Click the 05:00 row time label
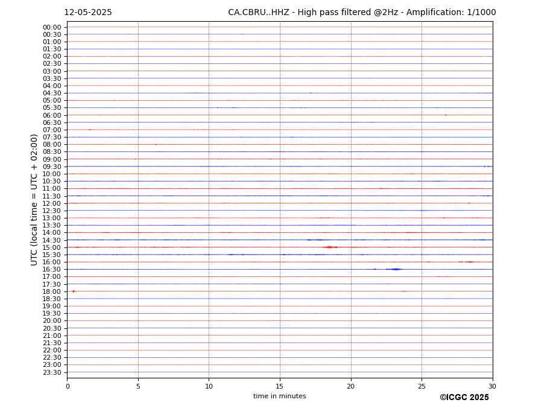559x420 pixels. pyautogui.click(x=52, y=101)
